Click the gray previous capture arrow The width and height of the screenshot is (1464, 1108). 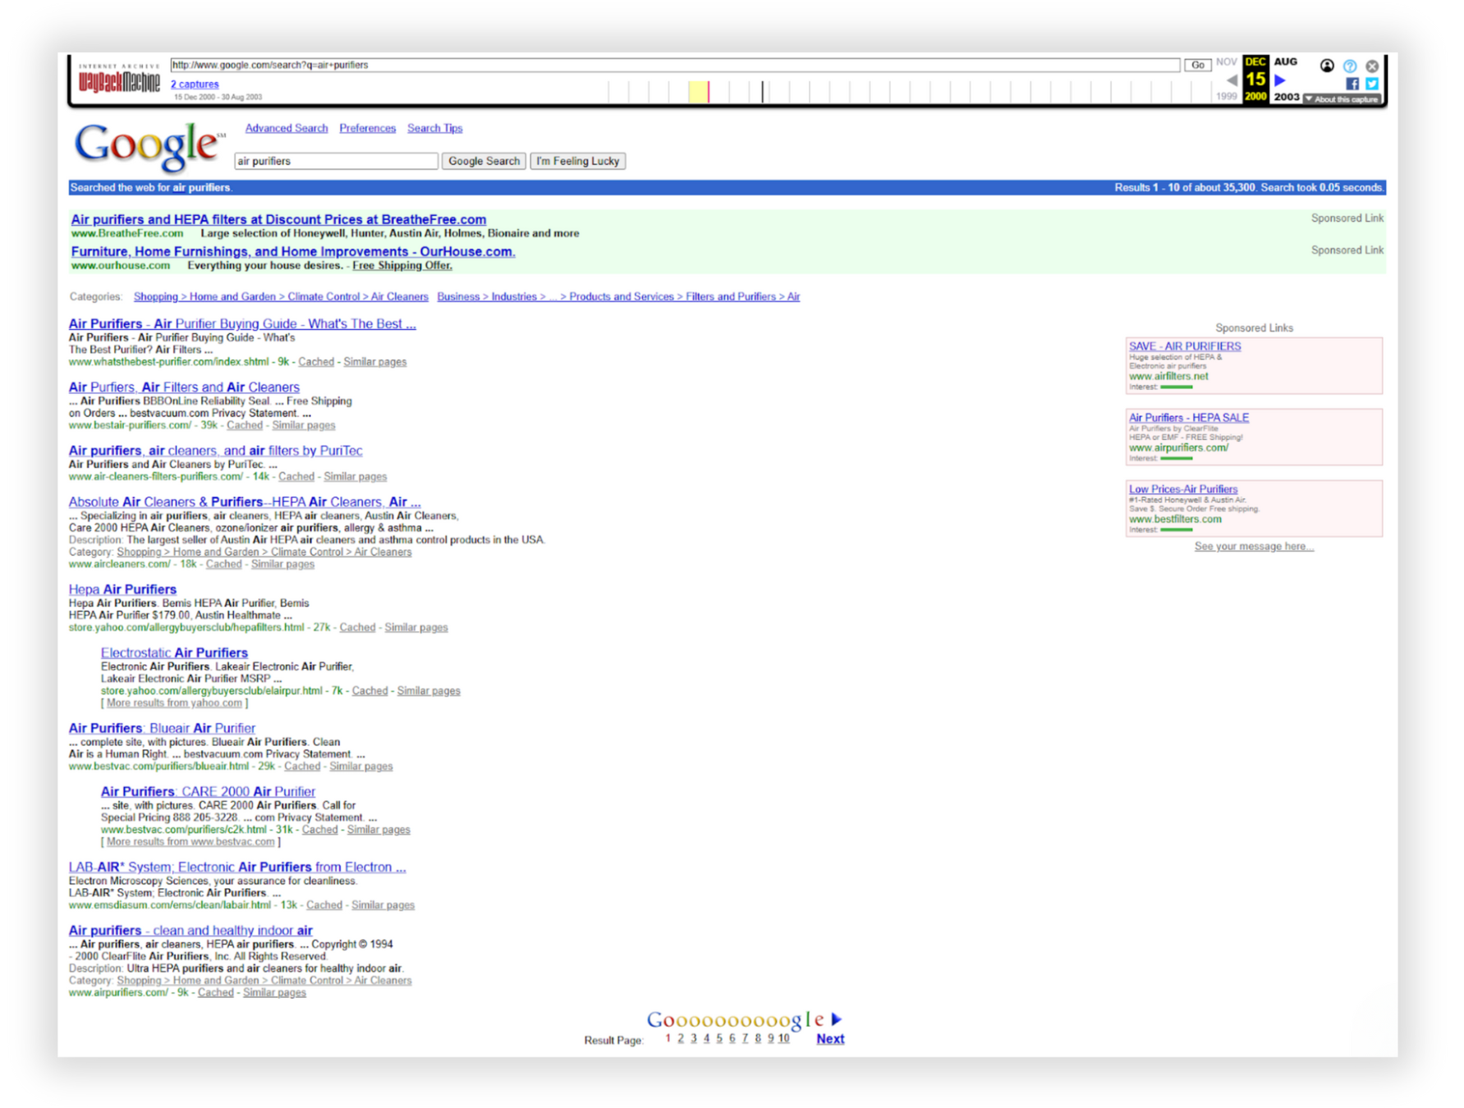1232,80
